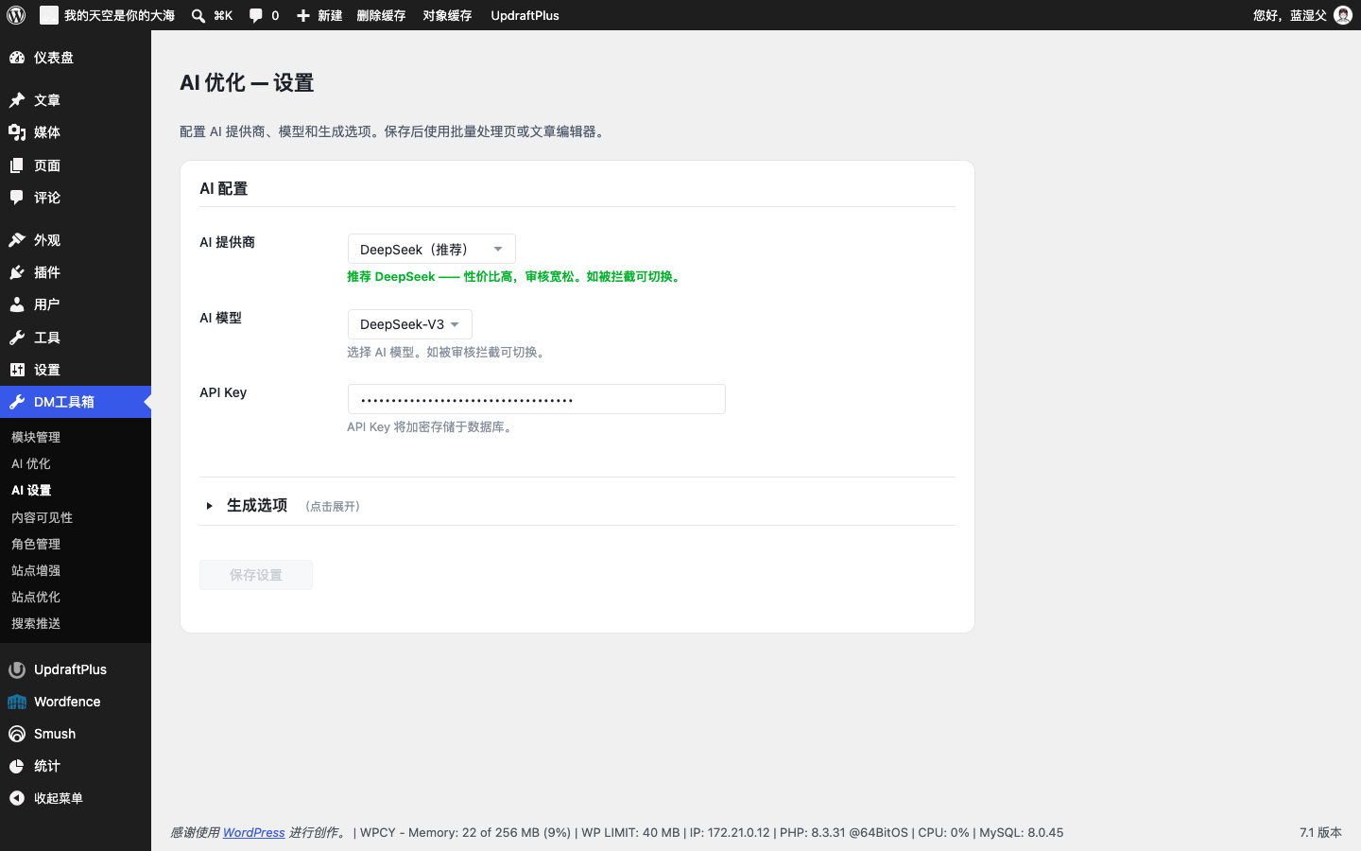Open the search ⌘K magnifier icon
The image size is (1361, 851).
[x=198, y=15]
